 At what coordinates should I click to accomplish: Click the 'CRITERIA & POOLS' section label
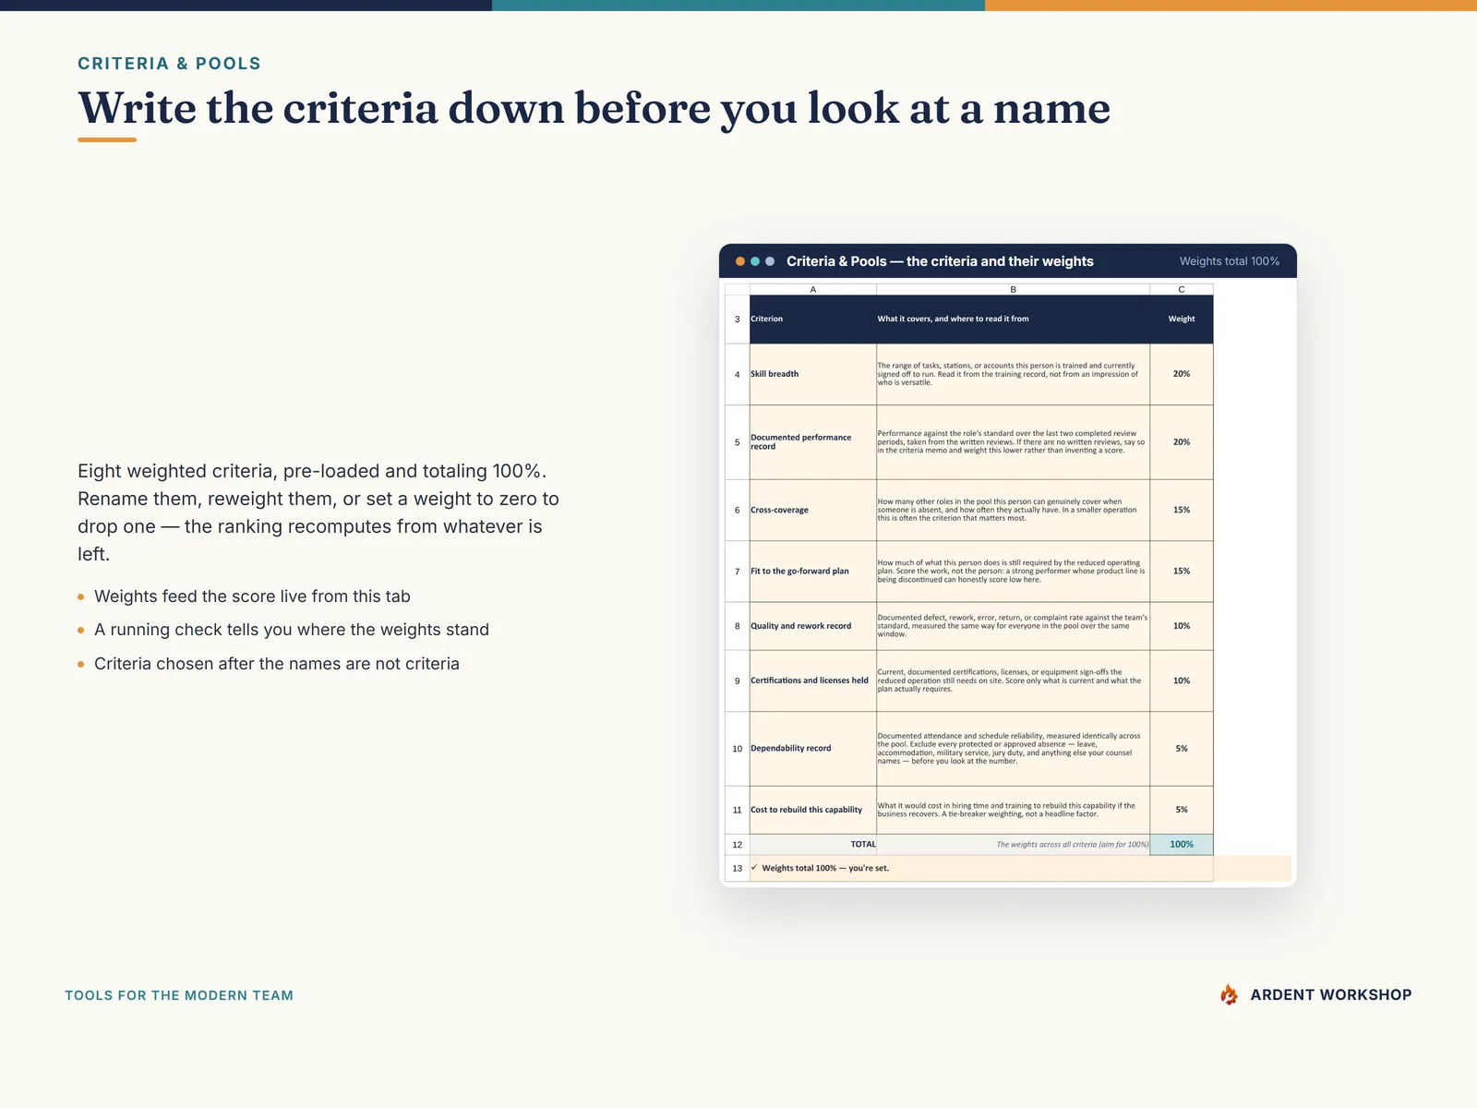point(170,64)
